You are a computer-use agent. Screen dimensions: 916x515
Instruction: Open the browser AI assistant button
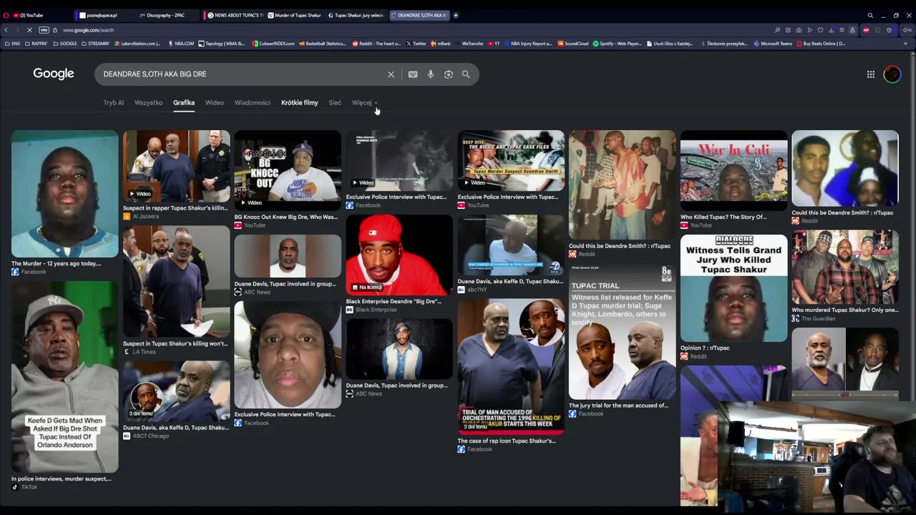(907, 30)
